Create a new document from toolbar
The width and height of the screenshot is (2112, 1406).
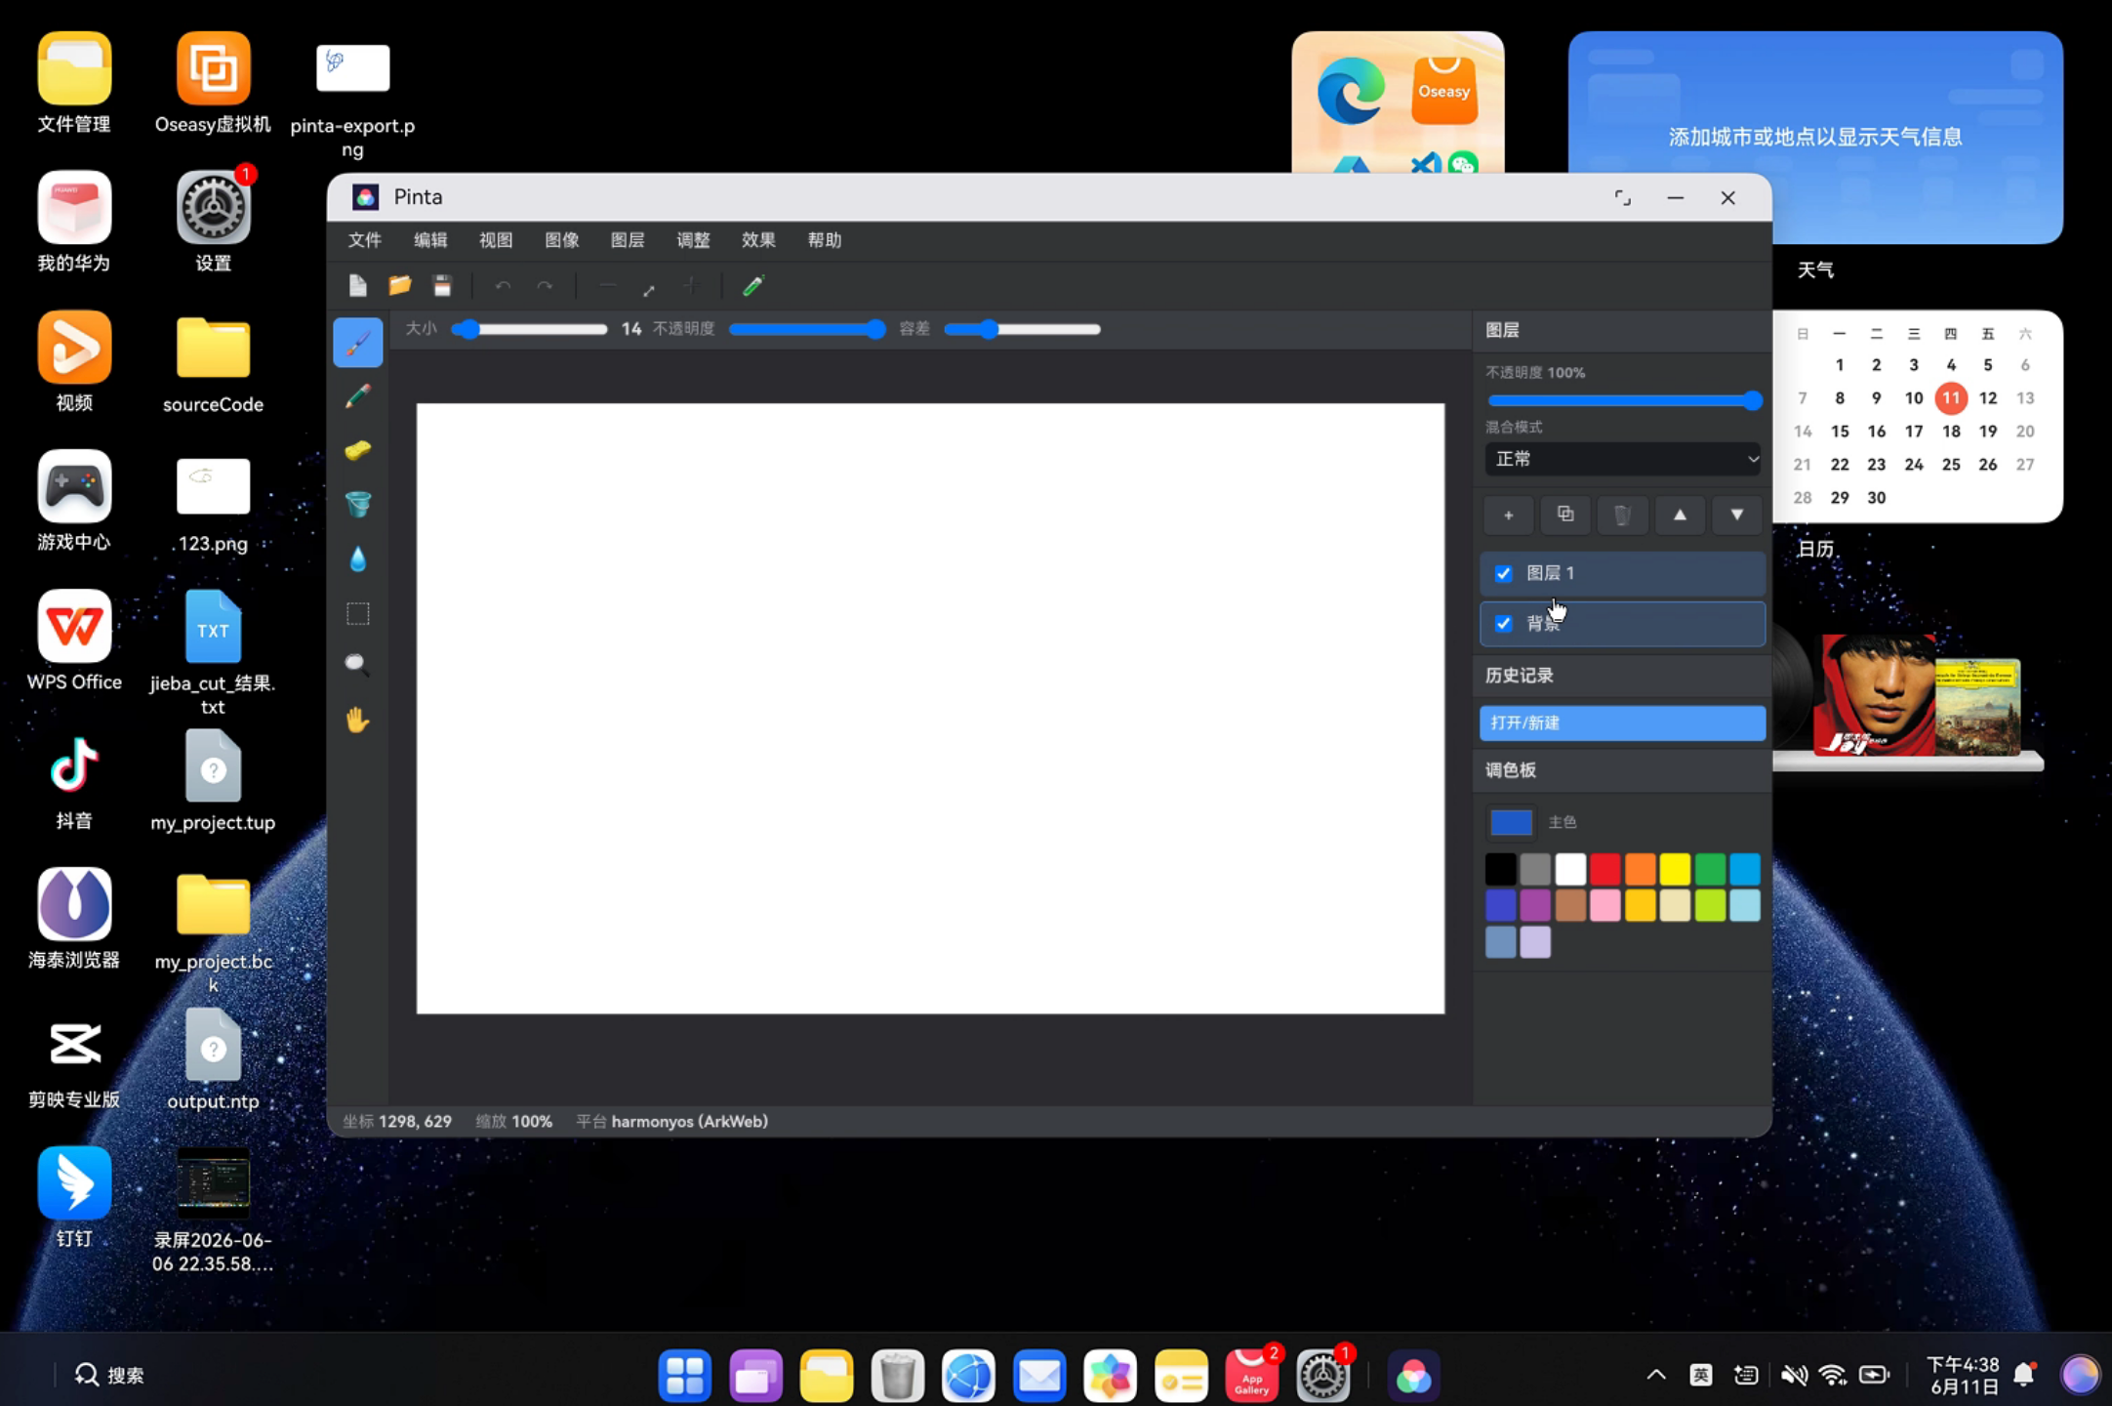[357, 286]
